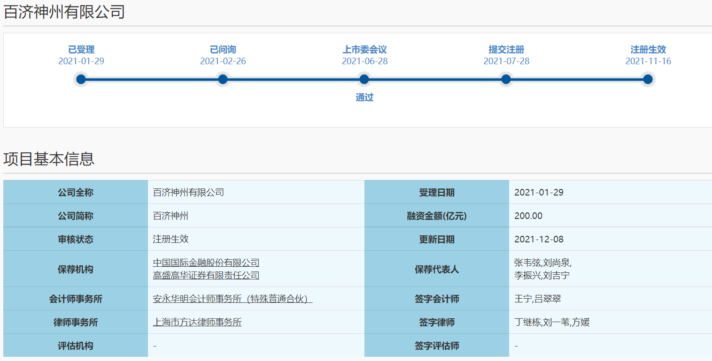Click the 融资金额(亿元) header cell
The width and height of the screenshot is (712, 361).
[437, 216]
